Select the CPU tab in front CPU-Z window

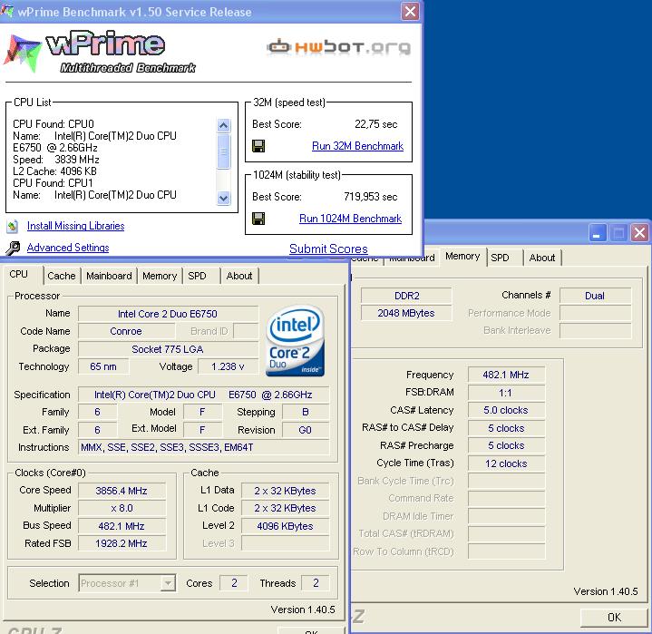pos(19,274)
